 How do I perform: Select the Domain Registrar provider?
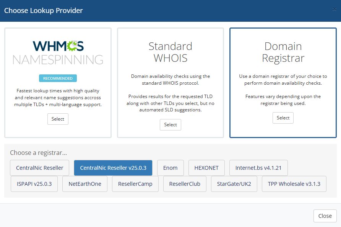point(283,118)
